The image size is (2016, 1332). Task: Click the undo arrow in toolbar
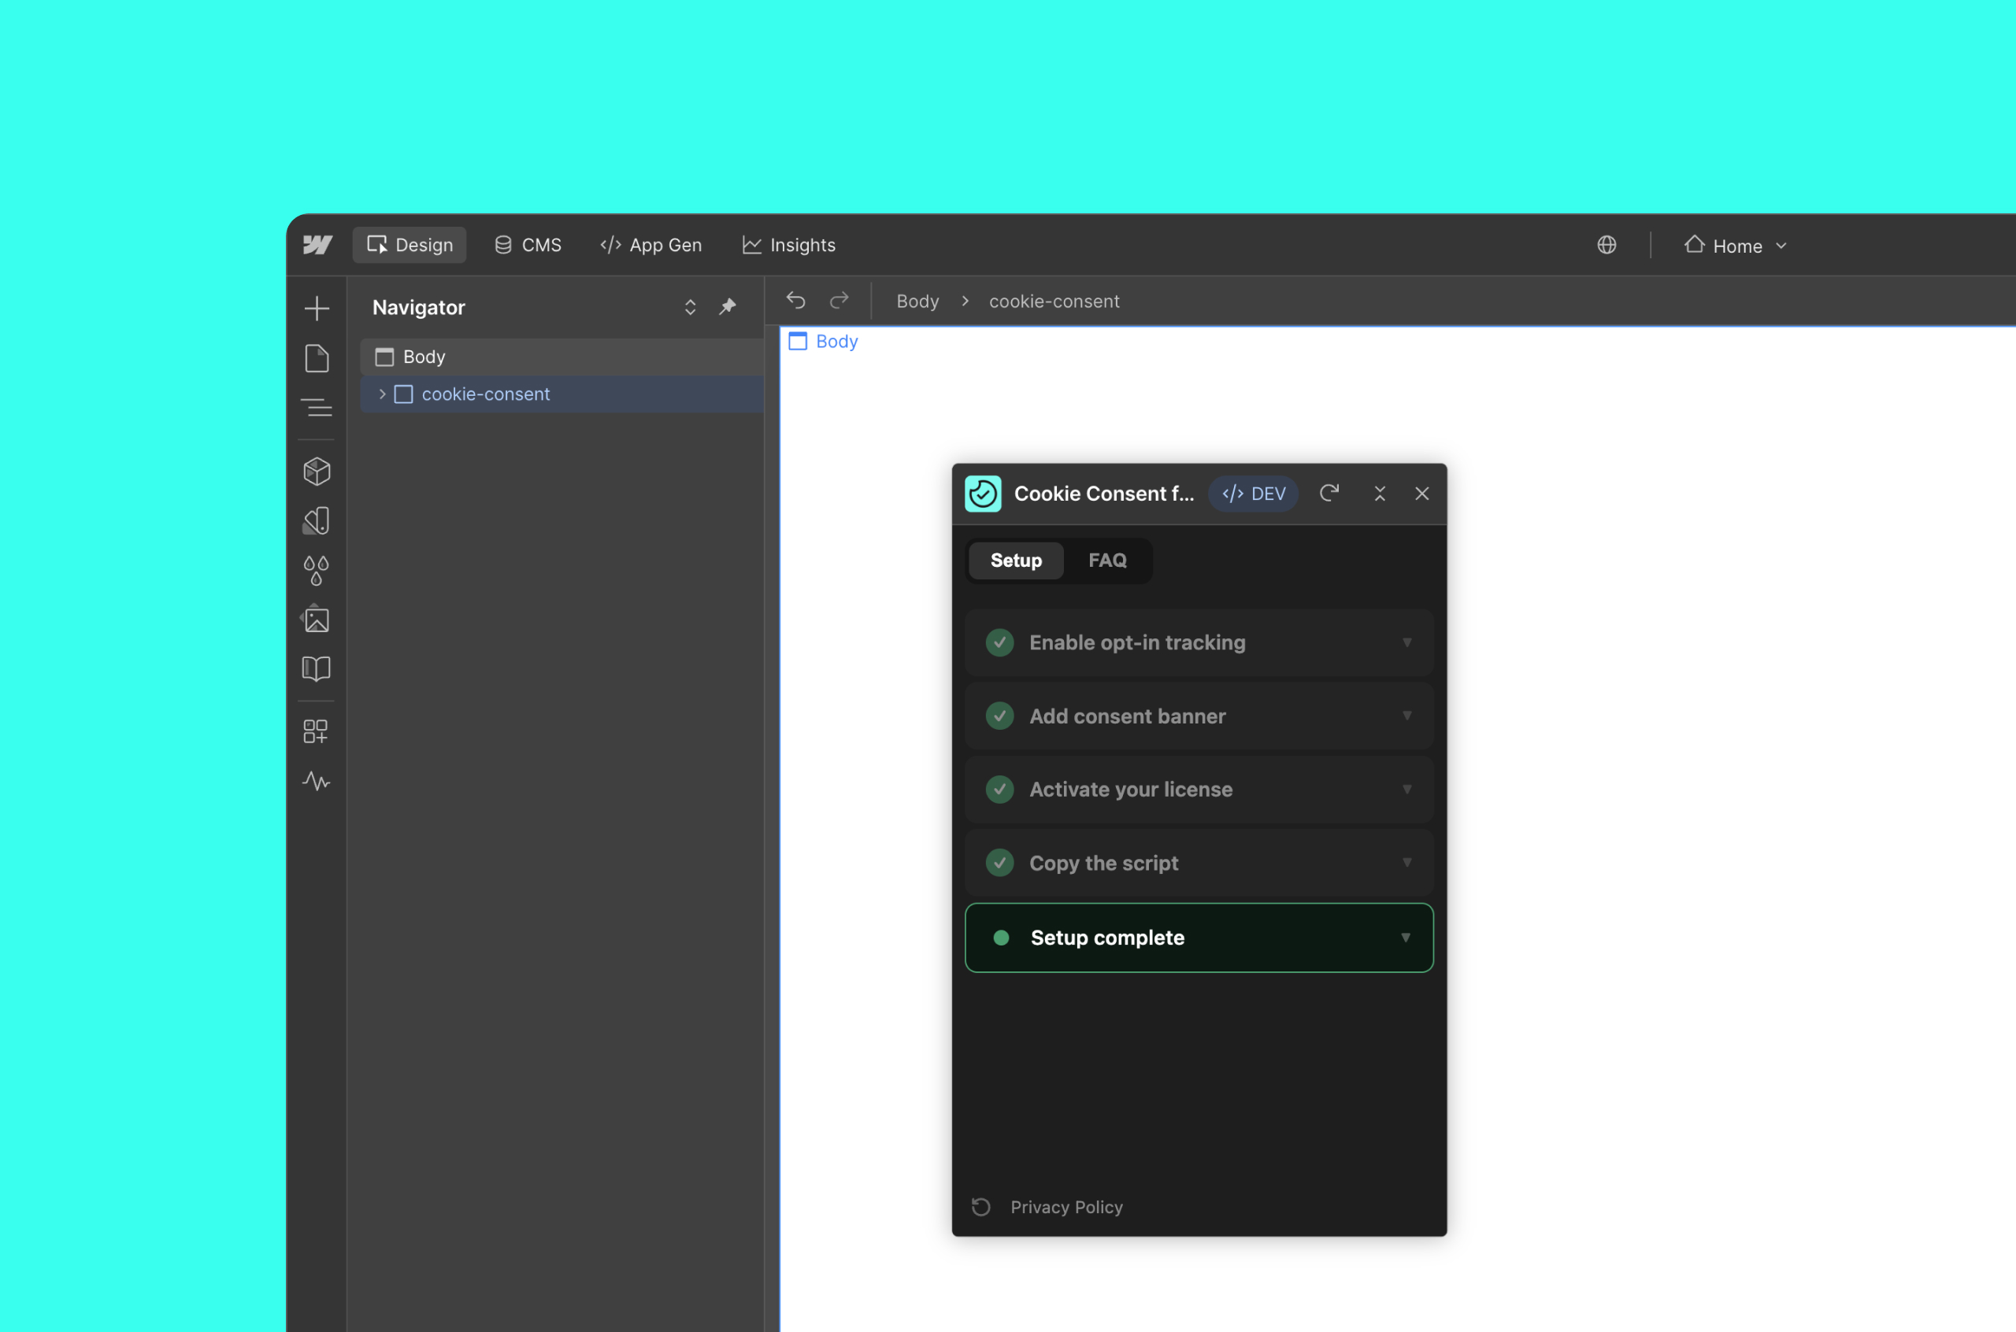(795, 301)
